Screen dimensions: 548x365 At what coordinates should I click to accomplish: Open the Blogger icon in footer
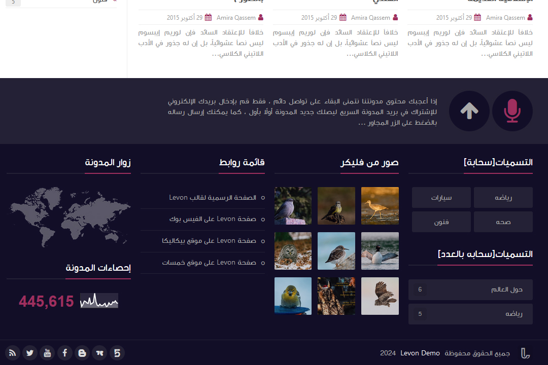[82, 353]
